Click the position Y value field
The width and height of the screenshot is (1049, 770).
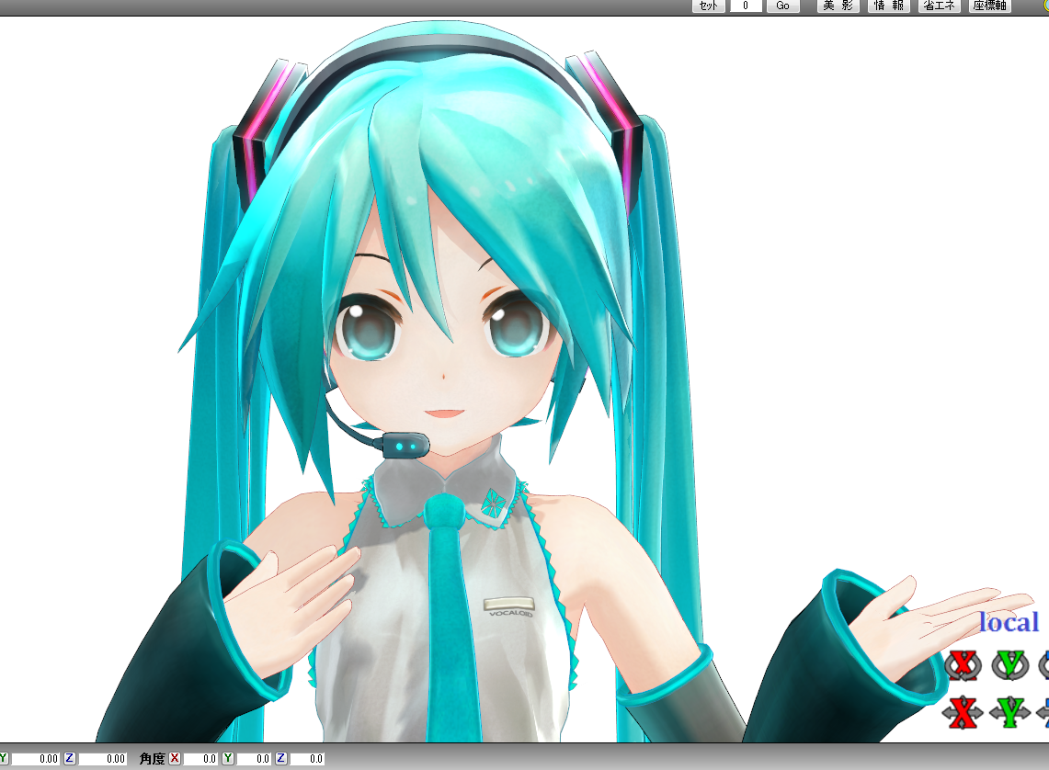pos(36,759)
